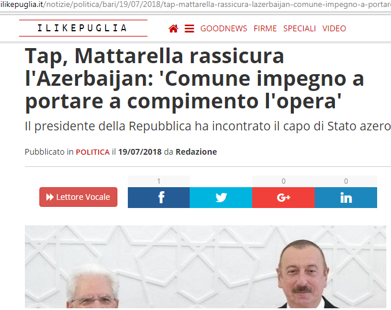
Task: Share article on Twitter
Action: pos(221,198)
